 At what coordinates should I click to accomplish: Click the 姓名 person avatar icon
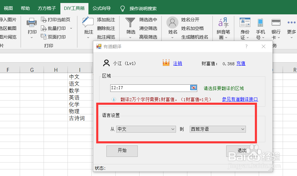tap(172, 22)
